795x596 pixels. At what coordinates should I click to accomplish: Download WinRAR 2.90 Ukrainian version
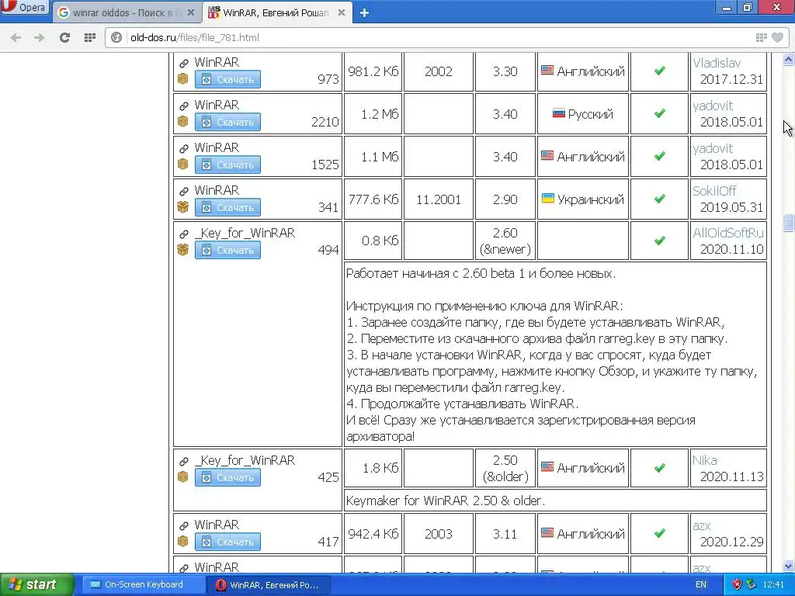click(227, 207)
